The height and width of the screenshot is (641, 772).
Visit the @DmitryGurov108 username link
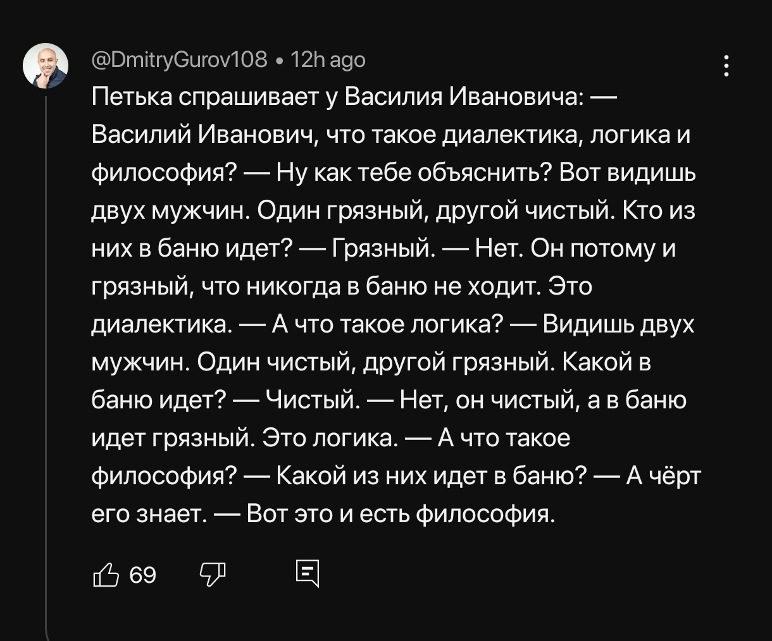coord(180,60)
